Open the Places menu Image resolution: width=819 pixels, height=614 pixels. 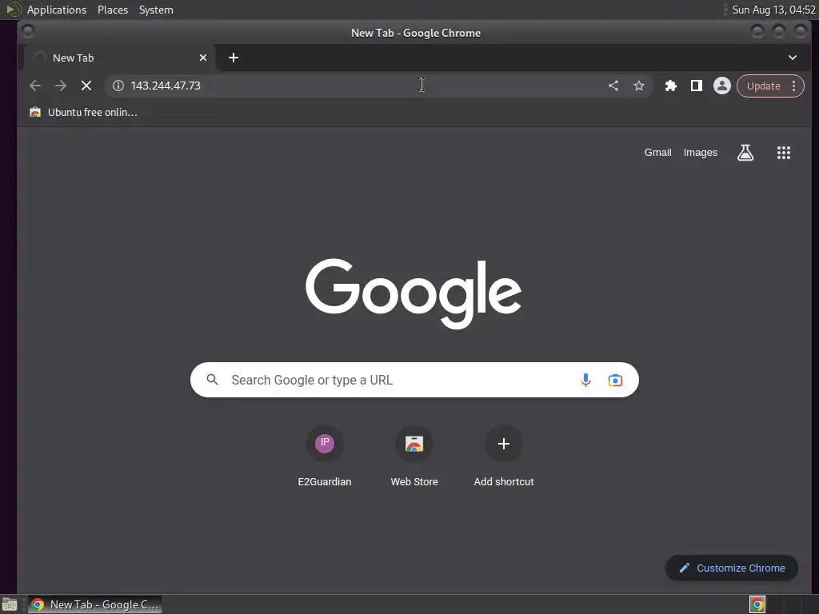click(x=113, y=10)
